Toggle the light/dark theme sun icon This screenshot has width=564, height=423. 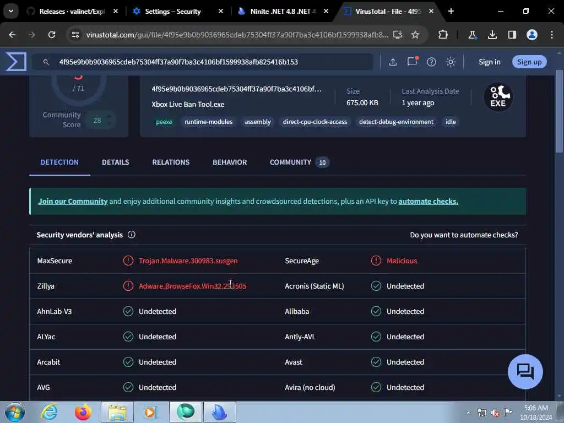[x=451, y=62]
